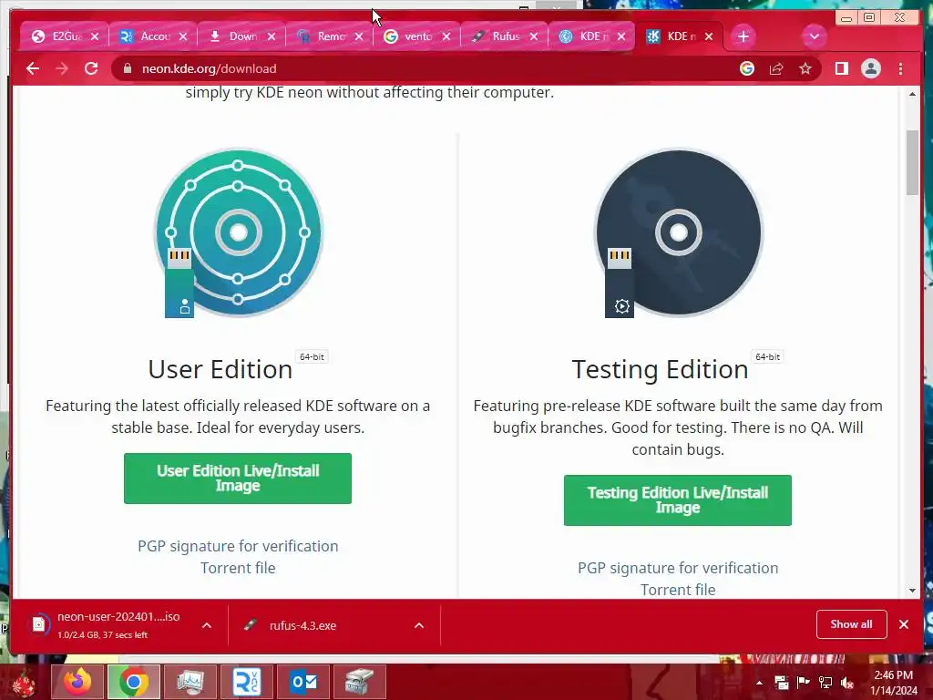933x700 pixels.
Task: Open Chrome's three-dot menu
Action: (901, 68)
